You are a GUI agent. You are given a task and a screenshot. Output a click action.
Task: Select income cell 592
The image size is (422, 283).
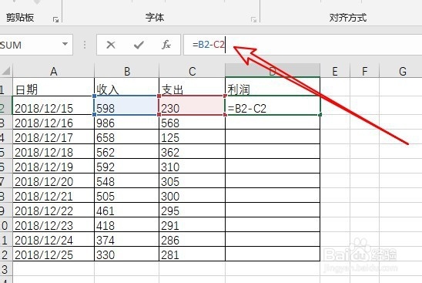click(x=127, y=166)
